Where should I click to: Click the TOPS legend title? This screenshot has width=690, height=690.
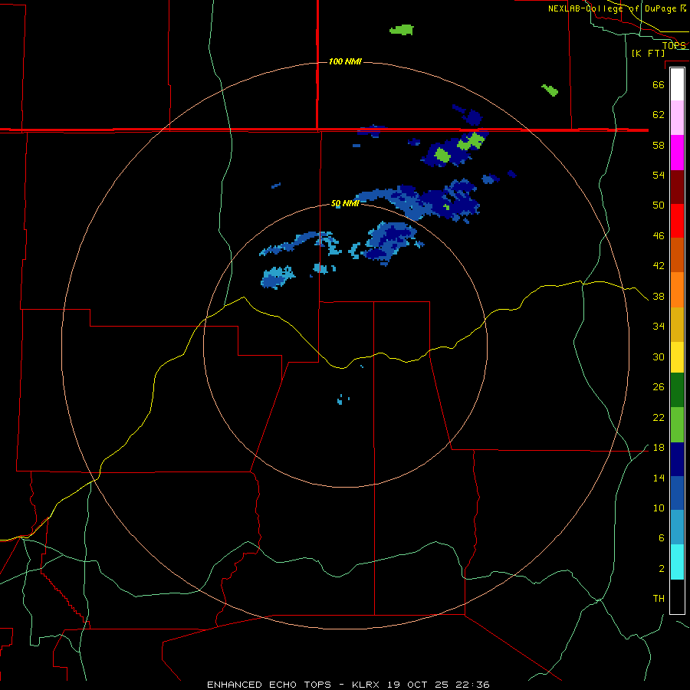click(674, 45)
